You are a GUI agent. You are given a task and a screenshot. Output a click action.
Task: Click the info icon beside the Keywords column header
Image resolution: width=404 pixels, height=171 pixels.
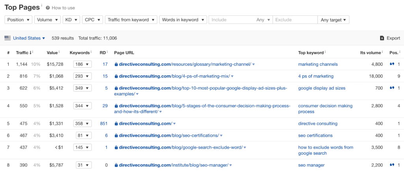coord(91,52)
